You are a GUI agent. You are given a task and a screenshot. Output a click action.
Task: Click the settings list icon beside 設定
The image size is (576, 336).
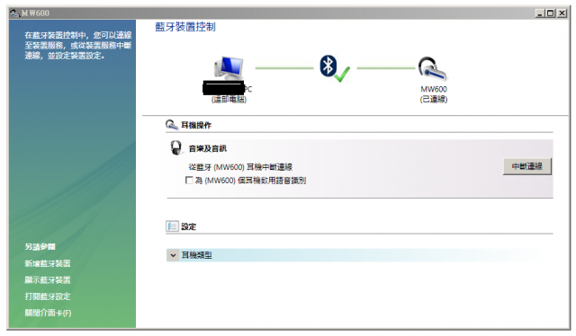click(x=172, y=226)
